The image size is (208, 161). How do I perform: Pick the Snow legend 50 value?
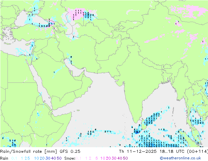(125, 158)
